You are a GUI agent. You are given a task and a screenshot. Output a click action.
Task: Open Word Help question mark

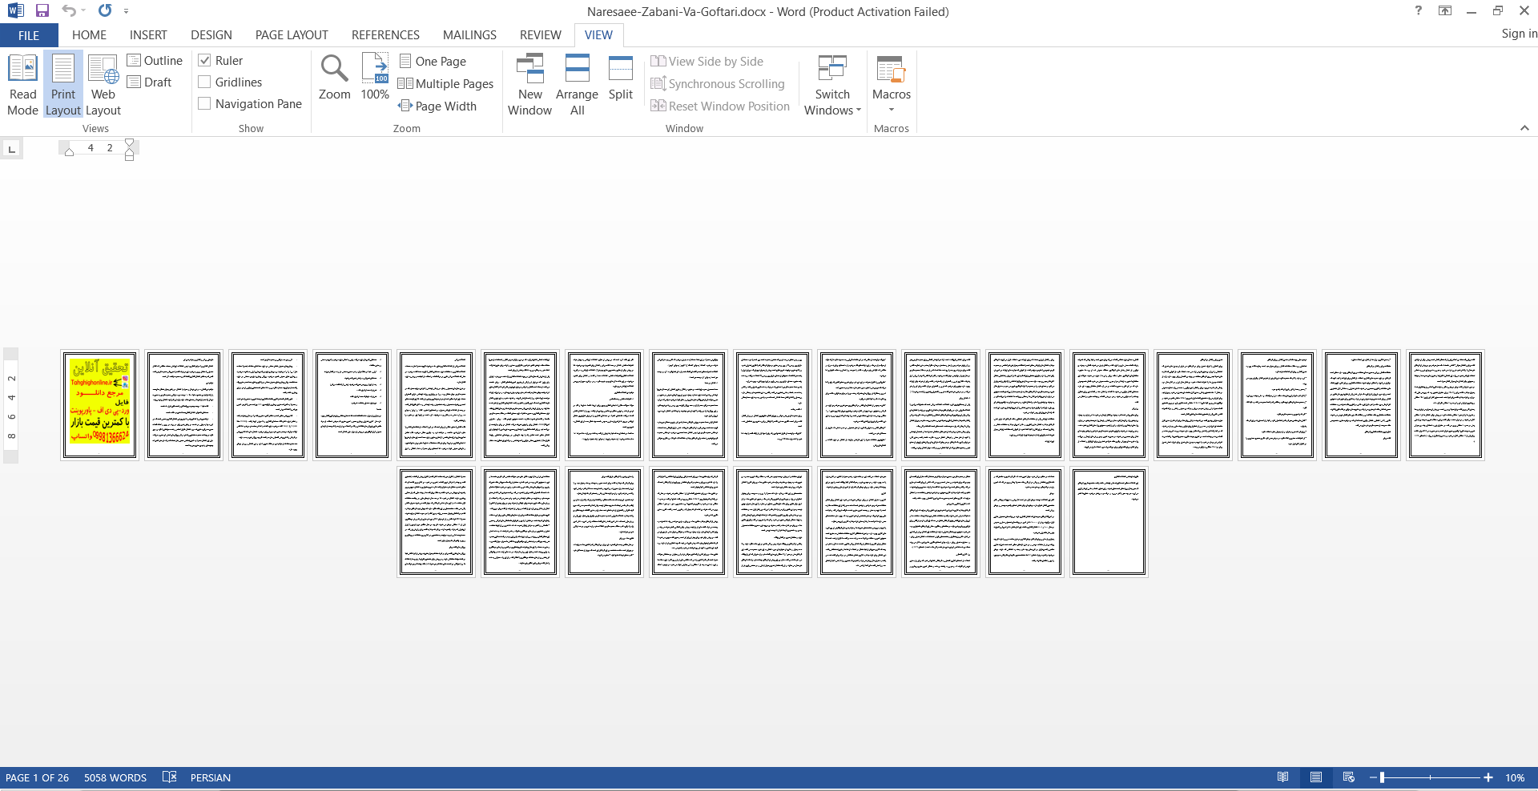coord(1419,11)
